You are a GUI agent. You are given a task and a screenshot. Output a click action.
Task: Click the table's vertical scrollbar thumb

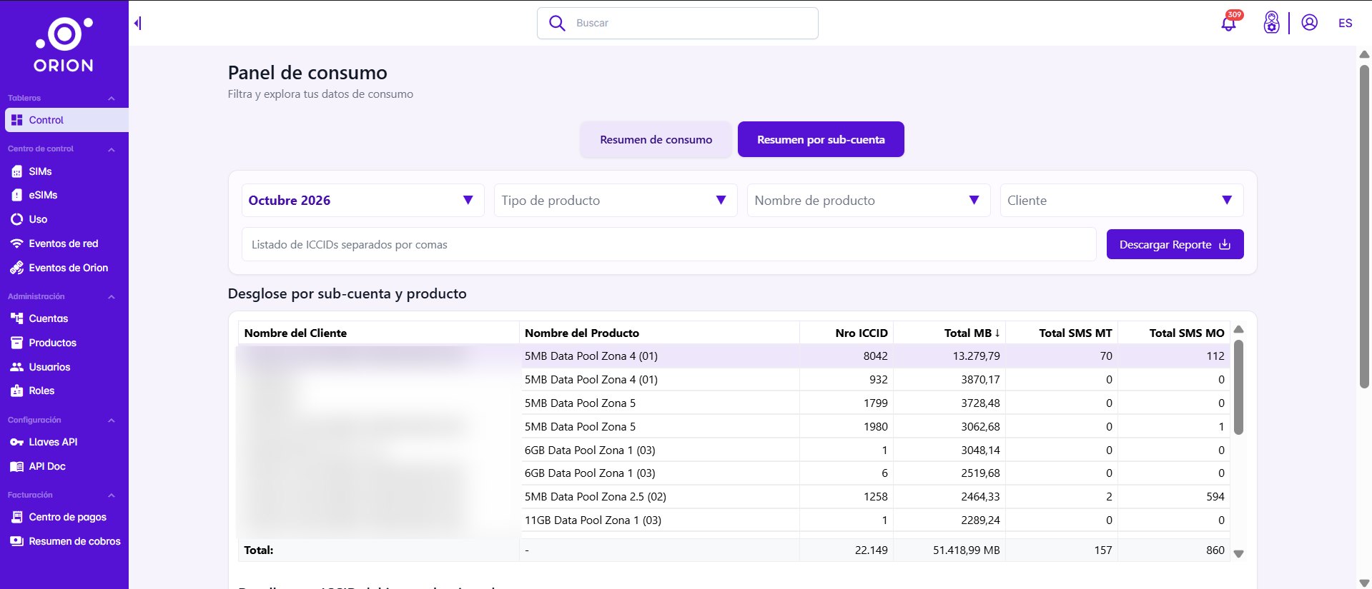[1238, 387]
